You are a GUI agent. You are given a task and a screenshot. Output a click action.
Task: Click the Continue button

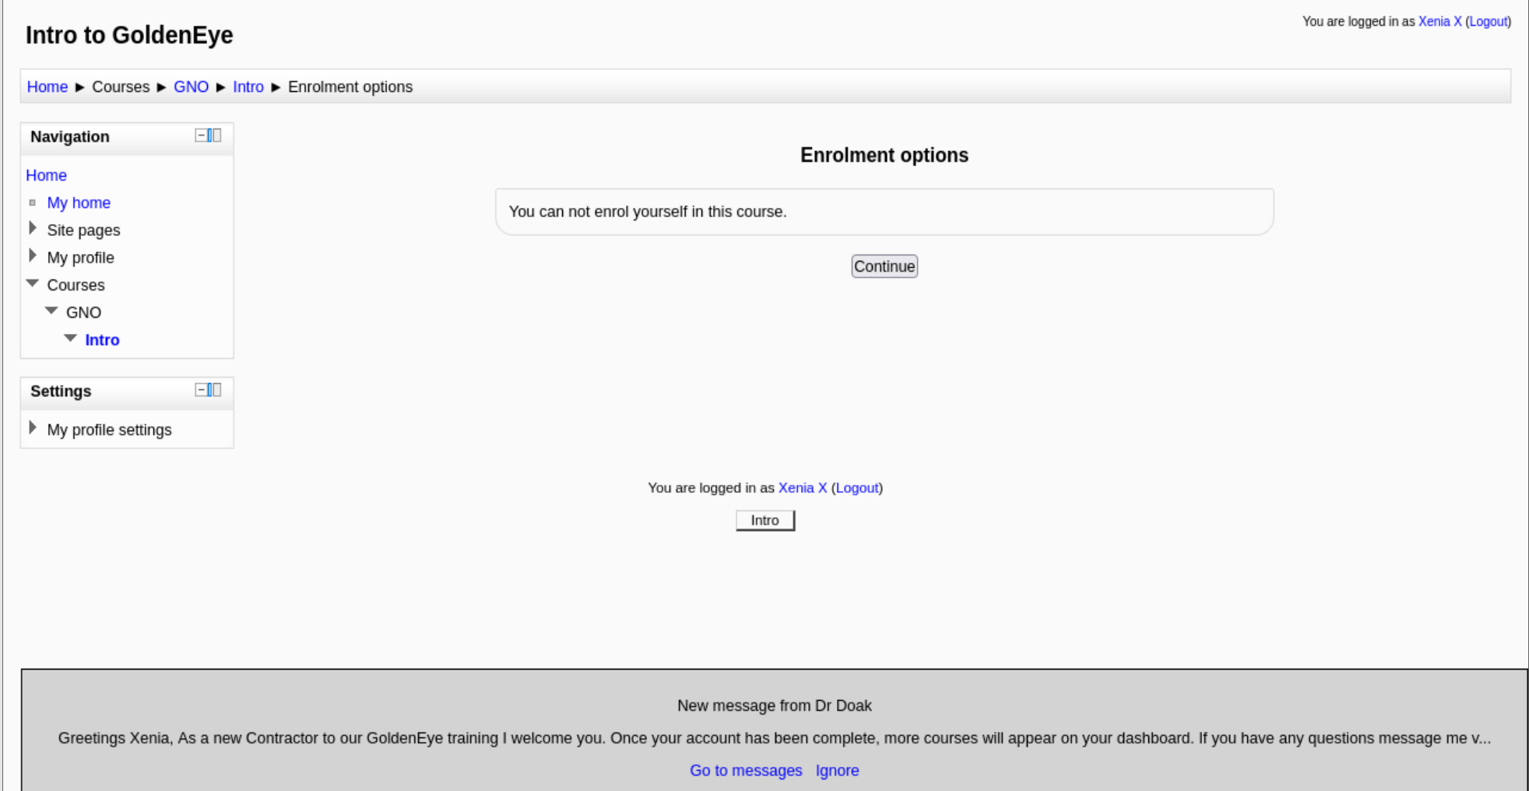884,266
